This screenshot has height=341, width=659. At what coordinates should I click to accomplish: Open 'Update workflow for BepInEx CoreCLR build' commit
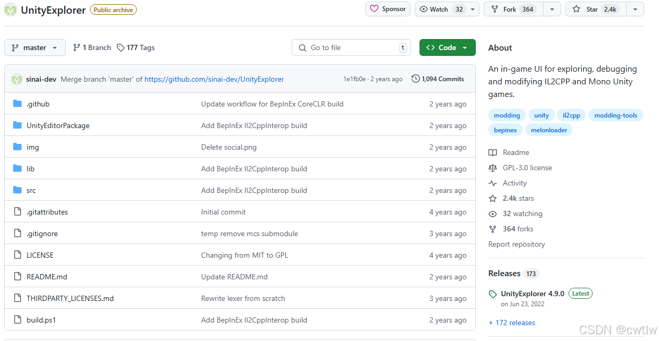[272, 104]
